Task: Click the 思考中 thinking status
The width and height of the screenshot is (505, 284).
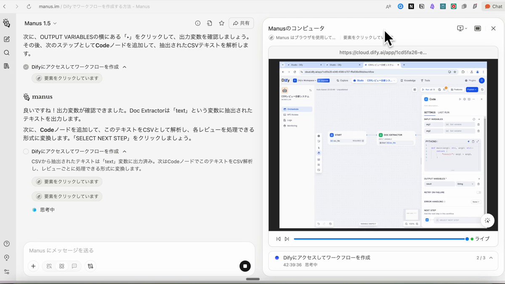Action: (47, 210)
